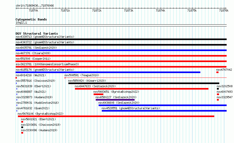234x143 pixels.
Task: Select the red bar of esv3623781
Action: 121,67
